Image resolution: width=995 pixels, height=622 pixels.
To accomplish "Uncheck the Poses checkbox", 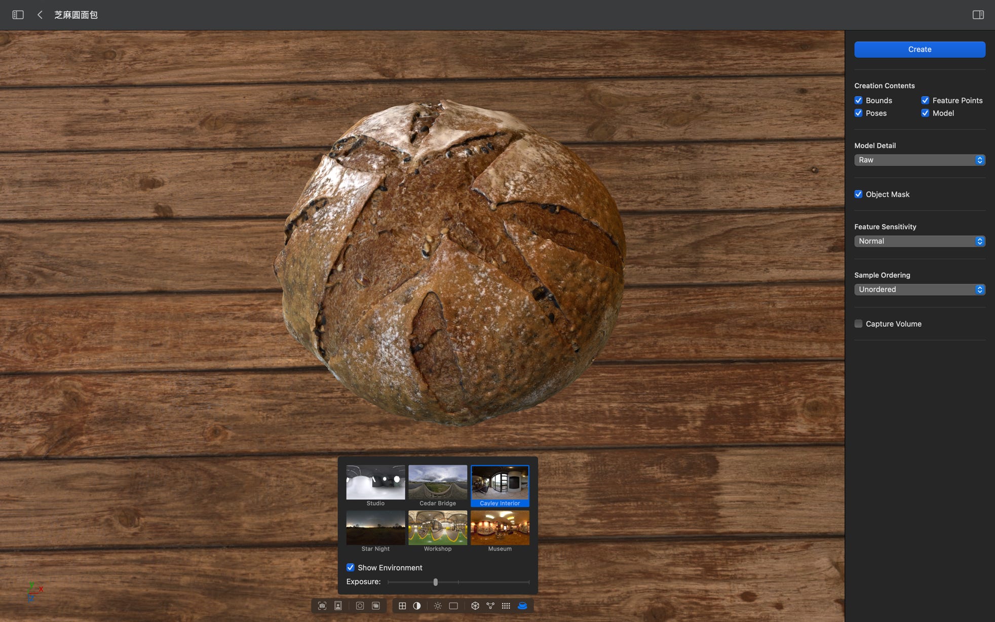I will 858,113.
